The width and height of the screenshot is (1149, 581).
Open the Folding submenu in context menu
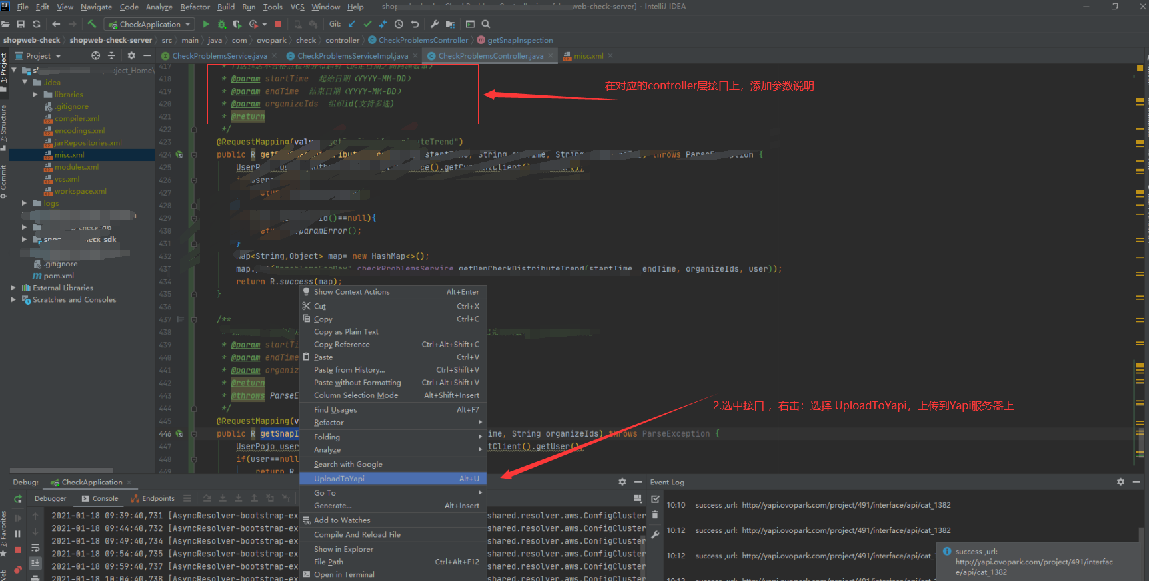[x=393, y=437]
